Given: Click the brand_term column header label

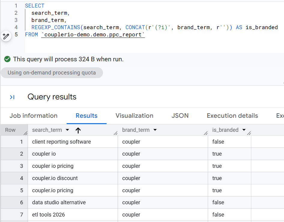Looking at the screenshot, I should pyautogui.click(x=136, y=130).
